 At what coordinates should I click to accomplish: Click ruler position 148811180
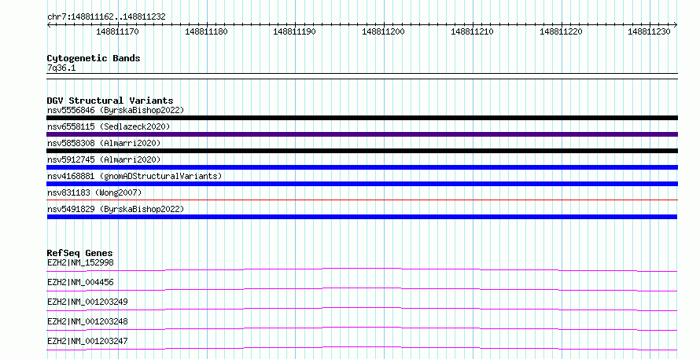click(x=206, y=31)
